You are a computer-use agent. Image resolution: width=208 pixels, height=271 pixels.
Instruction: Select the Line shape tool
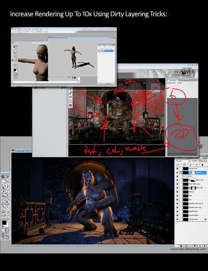(7, 210)
